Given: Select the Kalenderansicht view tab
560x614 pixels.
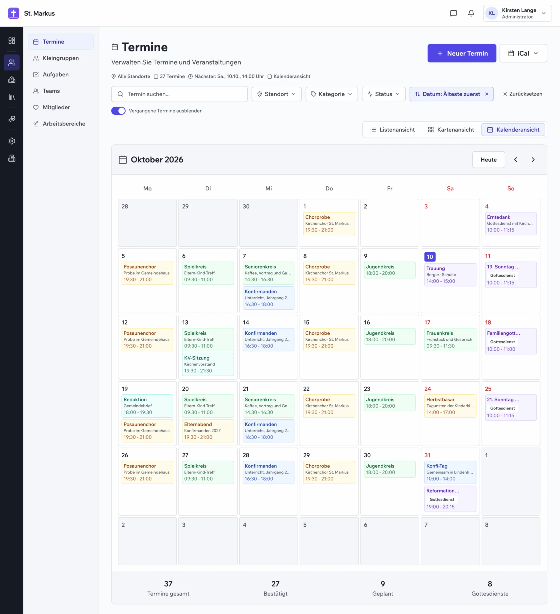Looking at the screenshot, I should click(x=513, y=130).
